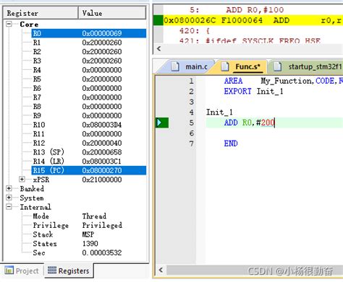Collapse the Internal register group

pyautogui.click(x=9, y=207)
